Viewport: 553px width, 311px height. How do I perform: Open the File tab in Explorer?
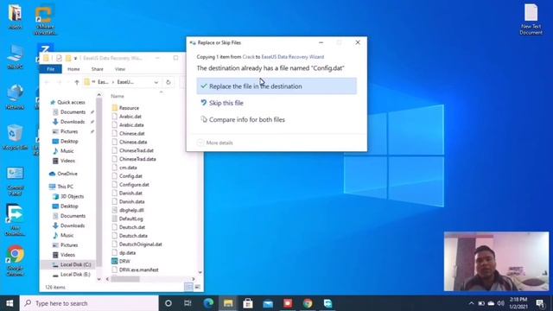[50, 69]
